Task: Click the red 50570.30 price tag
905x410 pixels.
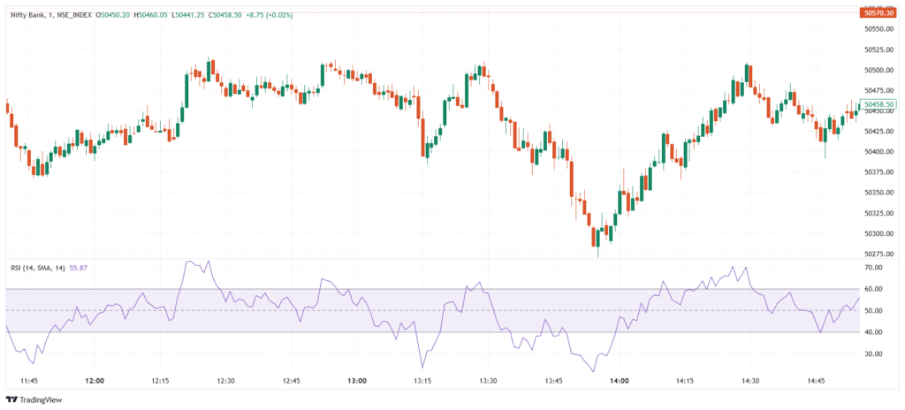Action: (878, 13)
